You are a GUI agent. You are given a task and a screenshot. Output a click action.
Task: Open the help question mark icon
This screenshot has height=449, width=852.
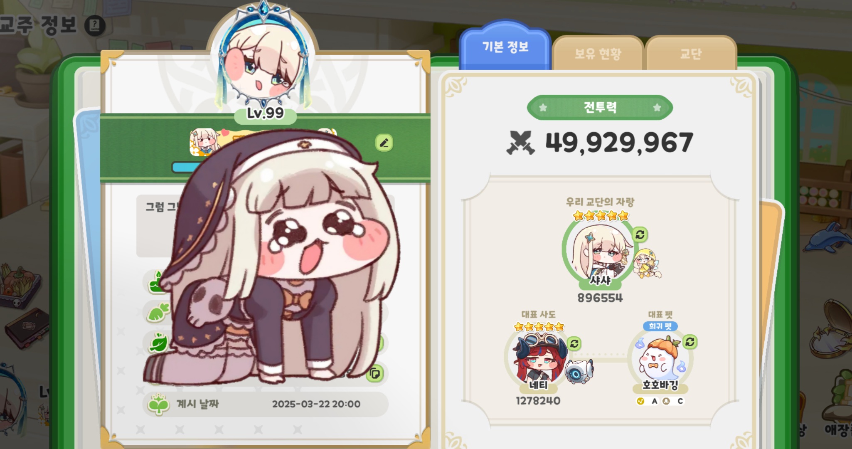point(95,26)
